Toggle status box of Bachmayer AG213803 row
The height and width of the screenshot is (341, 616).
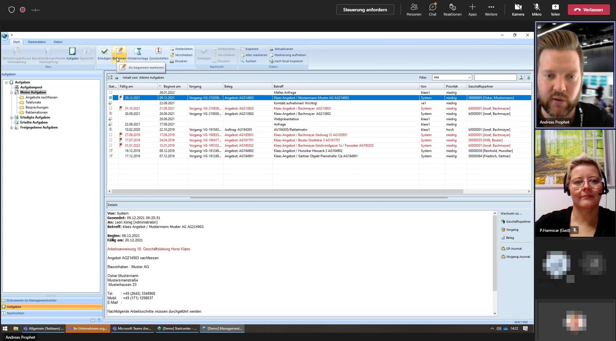click(x=110, y=109)
